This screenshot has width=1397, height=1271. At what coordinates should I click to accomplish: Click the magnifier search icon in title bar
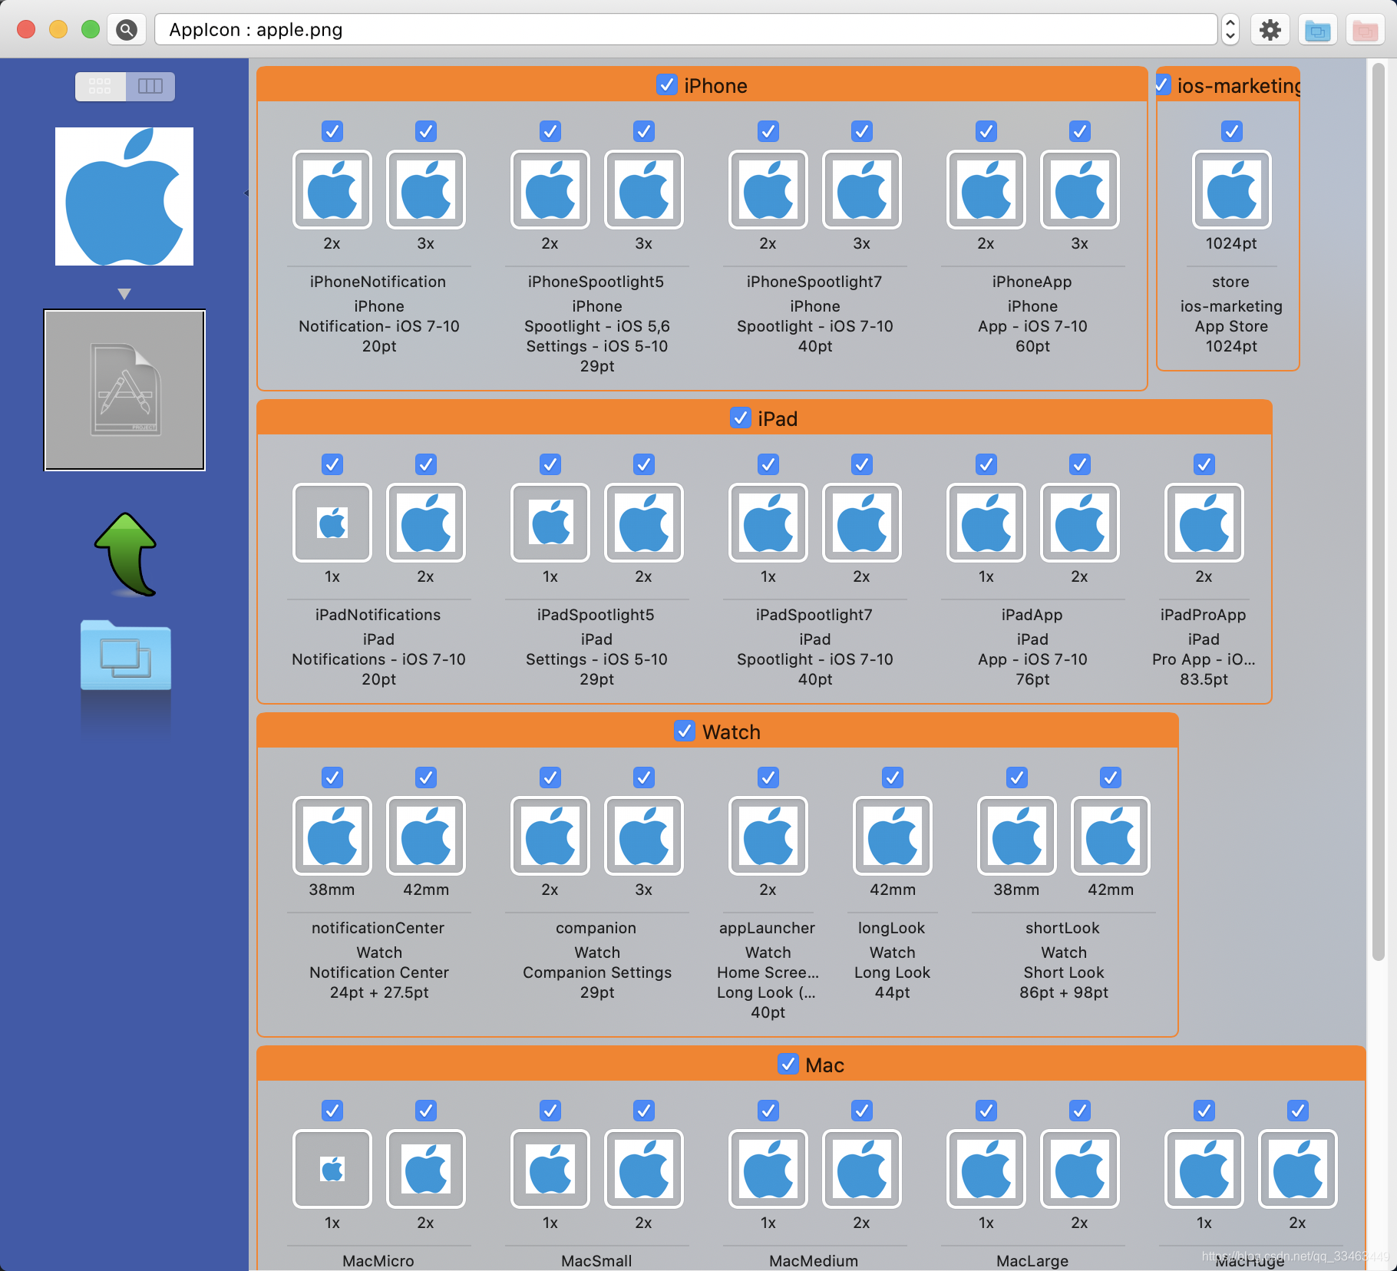(x=127, y=30)
